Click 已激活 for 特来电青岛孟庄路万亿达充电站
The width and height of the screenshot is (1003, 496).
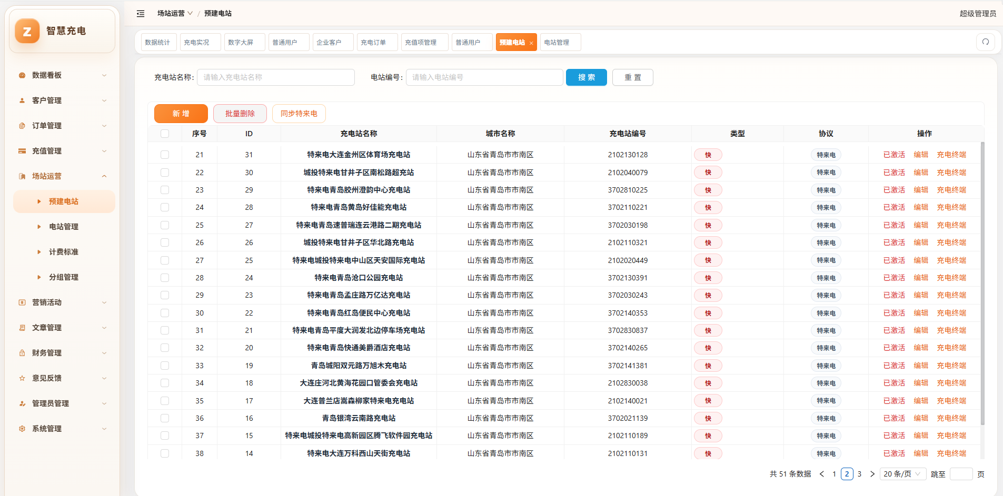pos(894,295)
